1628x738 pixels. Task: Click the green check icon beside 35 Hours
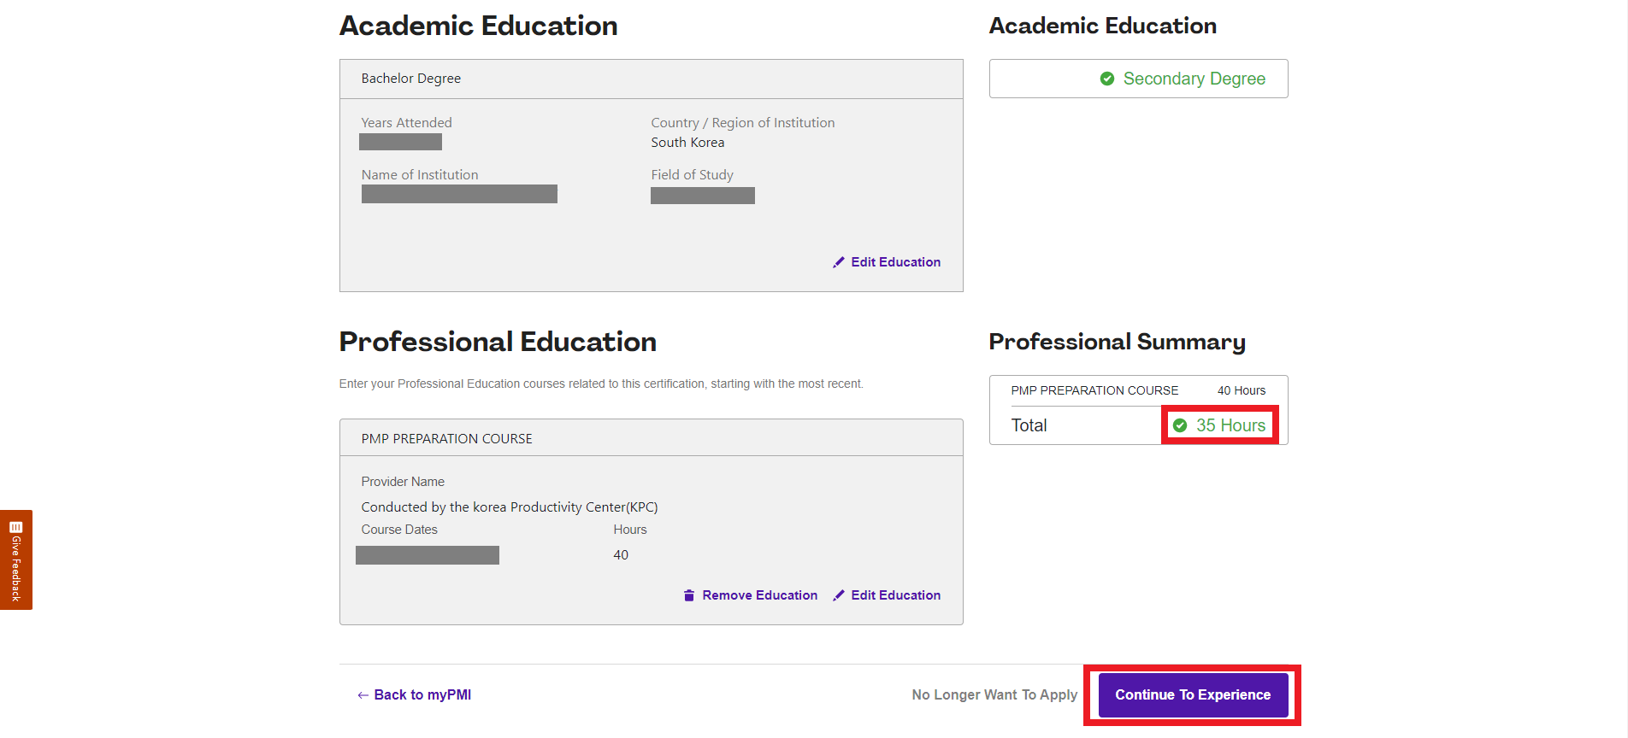(1180, 425)
